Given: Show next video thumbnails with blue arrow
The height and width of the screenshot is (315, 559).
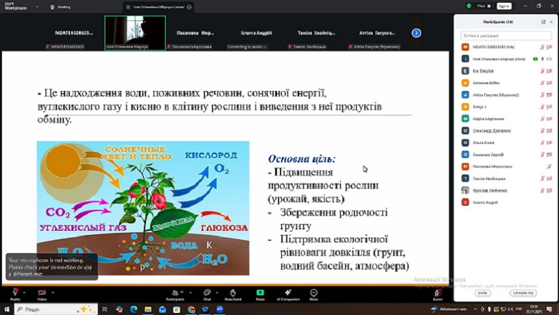Looking at the screenshot, I should [416, 33].
